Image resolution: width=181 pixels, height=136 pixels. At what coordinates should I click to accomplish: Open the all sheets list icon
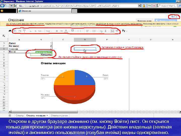coord(10,115)
